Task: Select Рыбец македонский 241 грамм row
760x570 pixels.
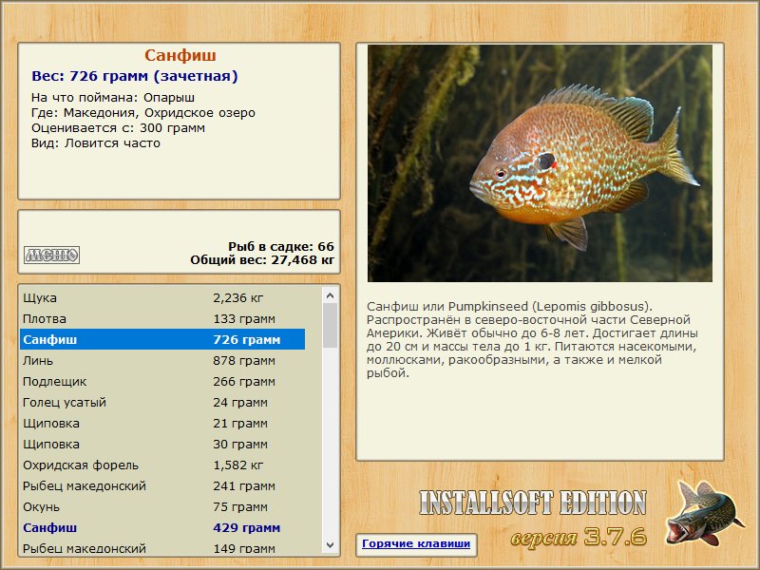Action: [162, 485]
